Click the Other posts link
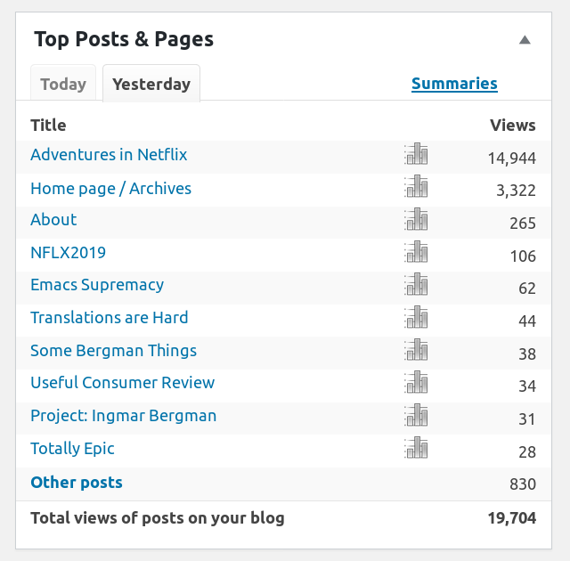The width and height of the screenshot is (570, 561). point(77,483)
